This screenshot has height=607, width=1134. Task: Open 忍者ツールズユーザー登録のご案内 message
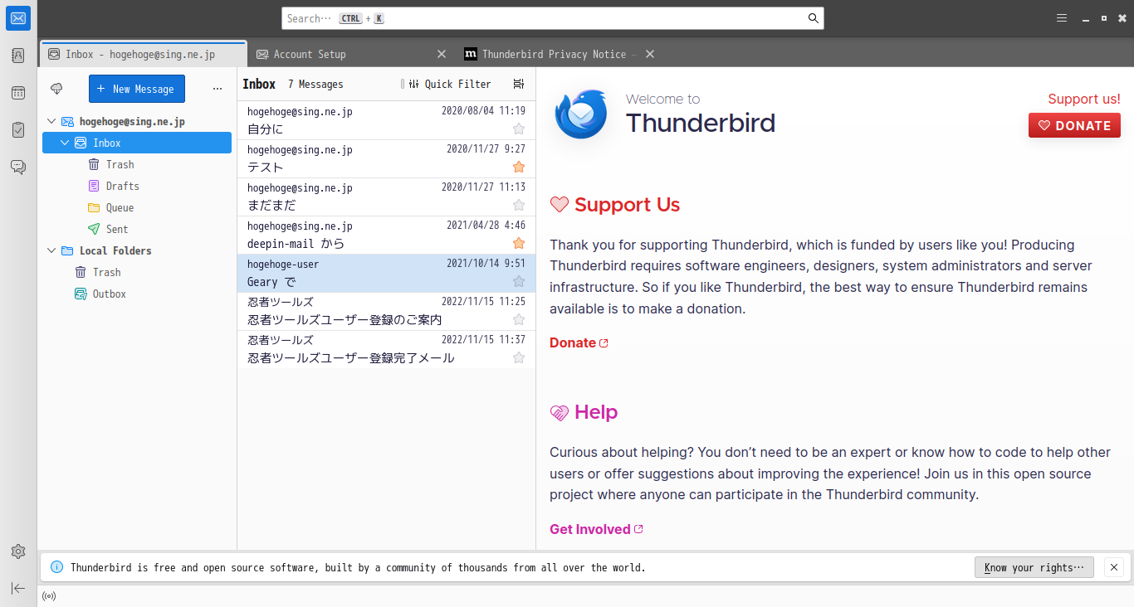(386, 311)
